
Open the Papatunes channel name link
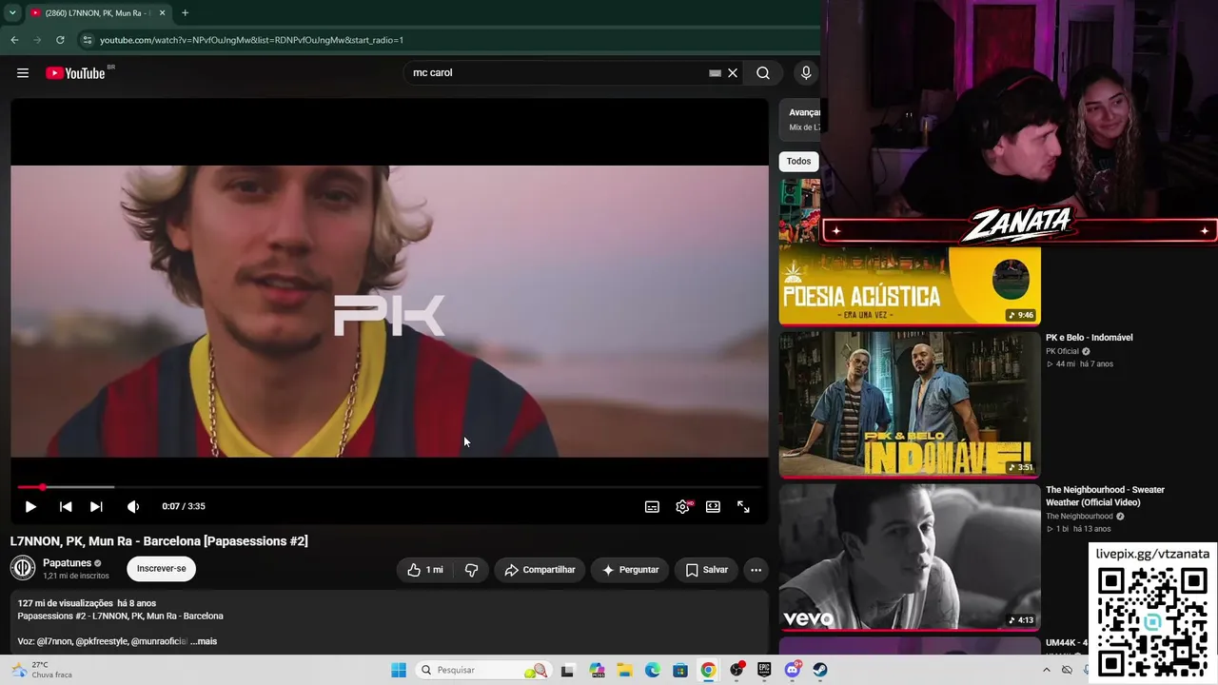[67, 563]
